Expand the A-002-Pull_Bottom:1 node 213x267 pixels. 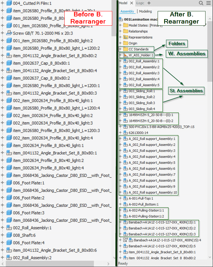121,204
